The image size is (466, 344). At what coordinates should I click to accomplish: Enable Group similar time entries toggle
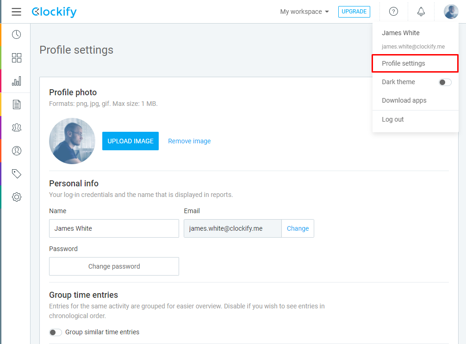click(55, 332)
